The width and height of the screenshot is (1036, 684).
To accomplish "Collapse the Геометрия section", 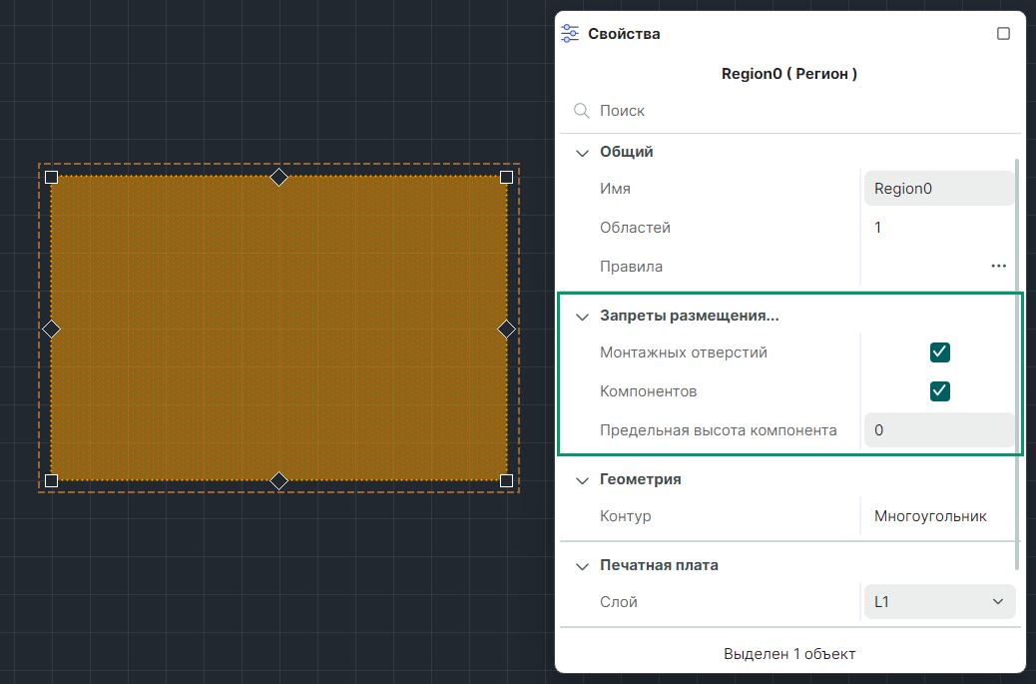I will [x=583, y=480].
